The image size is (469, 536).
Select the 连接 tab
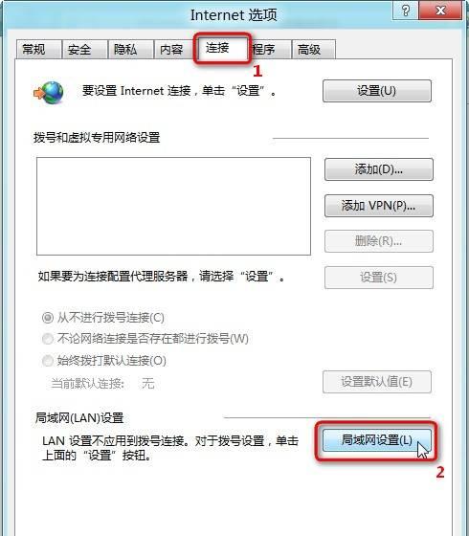click(222, 48)
